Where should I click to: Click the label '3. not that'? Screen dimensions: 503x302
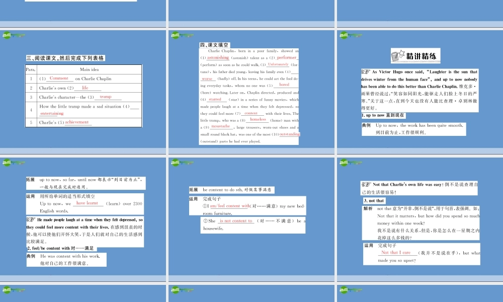(x=374, y=201)
